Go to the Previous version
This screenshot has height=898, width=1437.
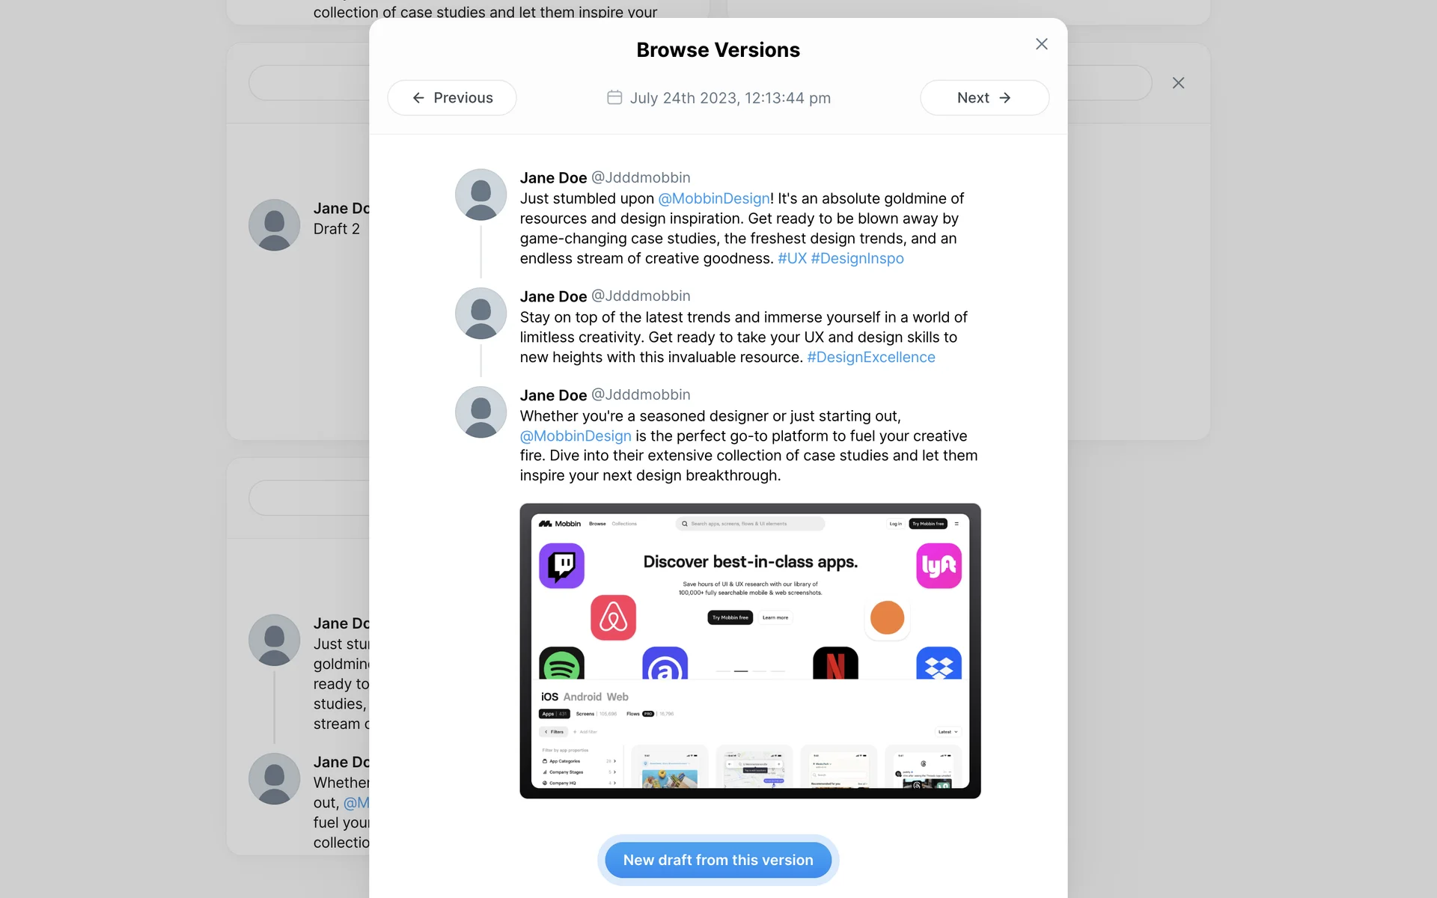click(452, 98)
